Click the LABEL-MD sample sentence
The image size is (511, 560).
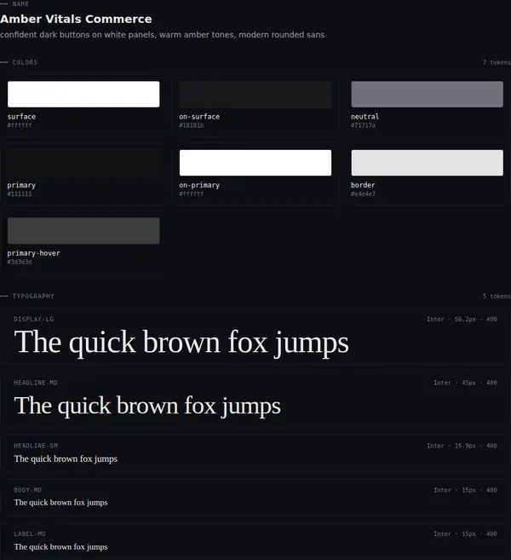click(x=60, y=546)
